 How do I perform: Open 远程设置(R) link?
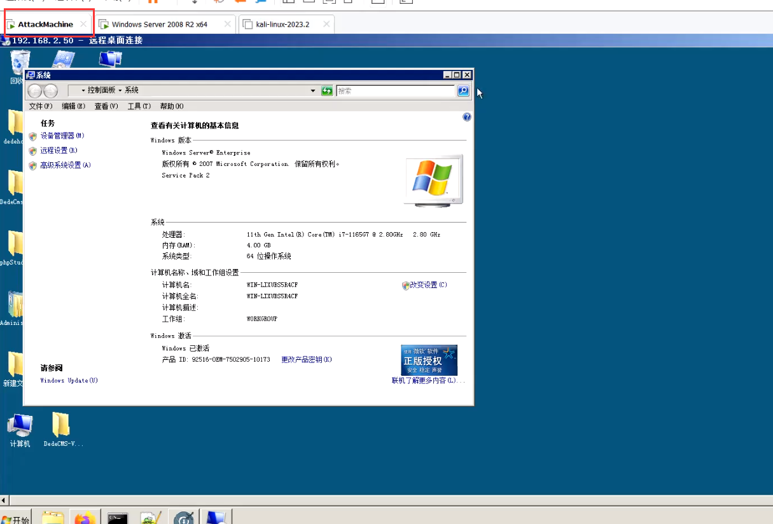pos(59,151)
